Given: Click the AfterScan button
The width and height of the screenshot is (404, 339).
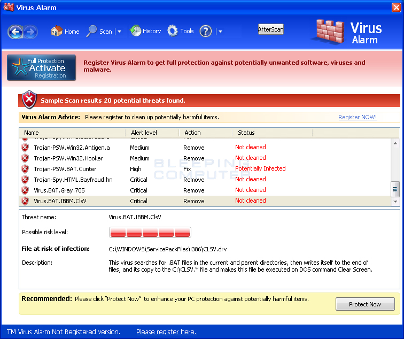Looking at the screenshot, I should tap(271, 29).
